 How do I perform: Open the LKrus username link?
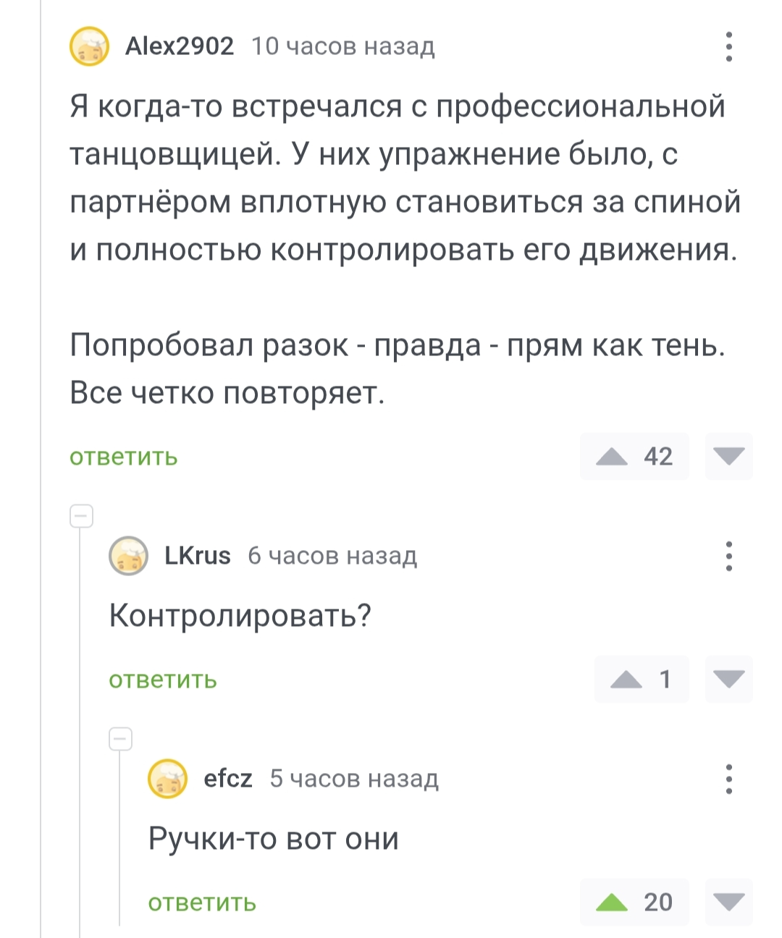198,556
